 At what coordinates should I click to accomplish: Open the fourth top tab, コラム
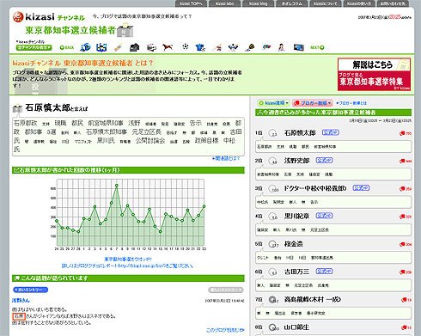pos(291,3)
